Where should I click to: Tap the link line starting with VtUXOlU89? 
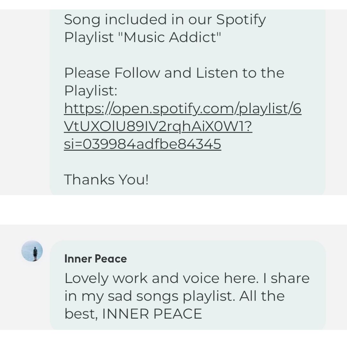(158, 126)
